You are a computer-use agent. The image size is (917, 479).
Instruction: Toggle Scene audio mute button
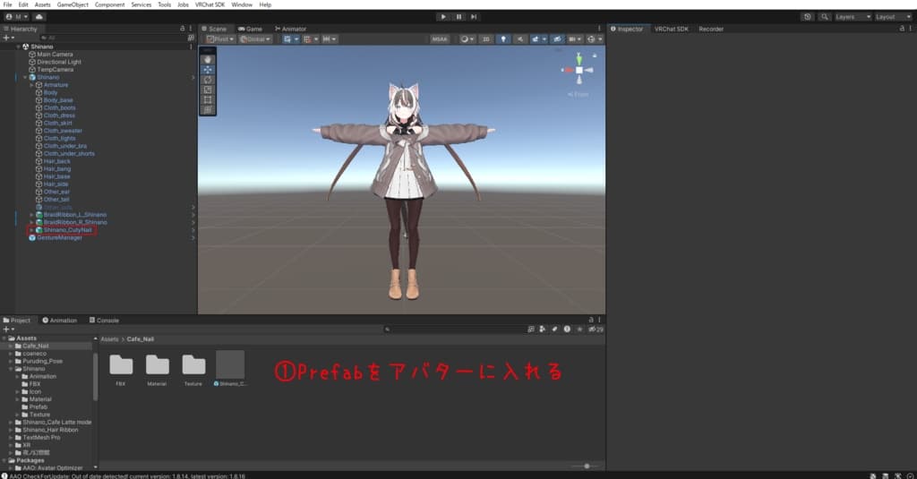click(520, 39)
